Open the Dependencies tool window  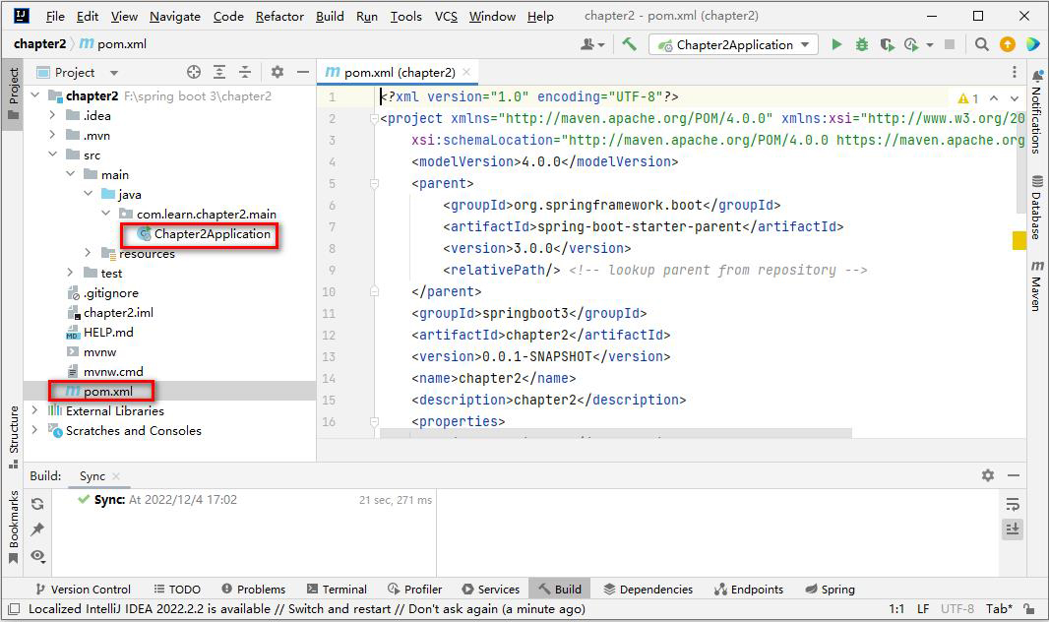click(x=648, y=590)
